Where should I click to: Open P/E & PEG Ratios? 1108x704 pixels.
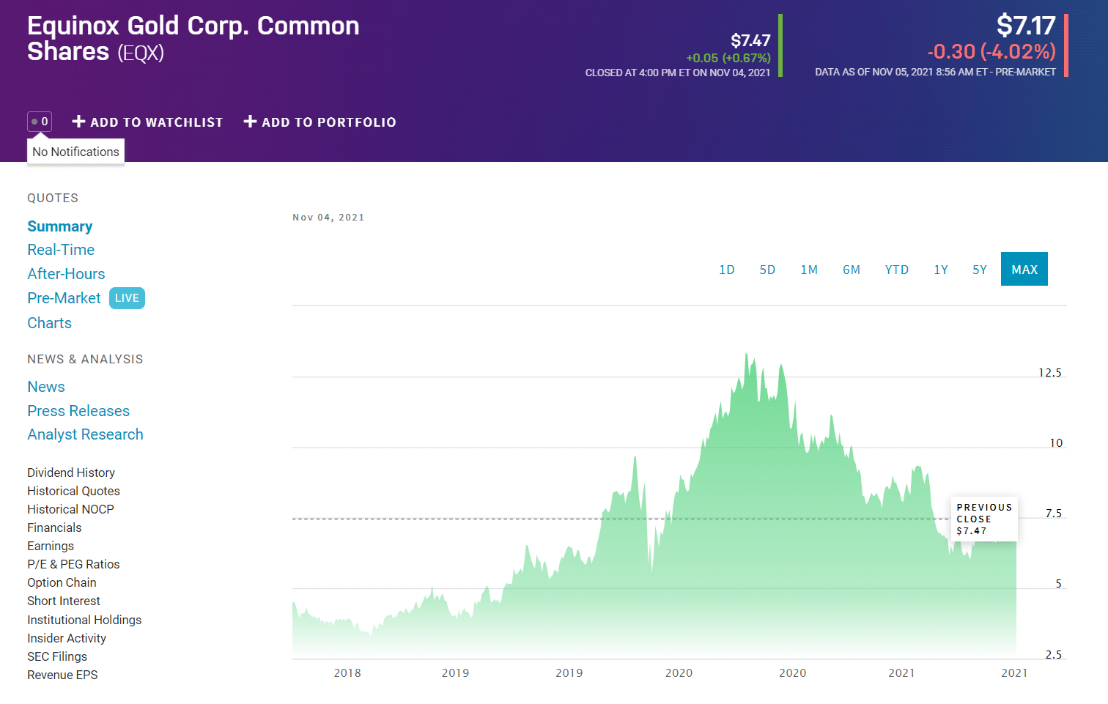point(73,564)
